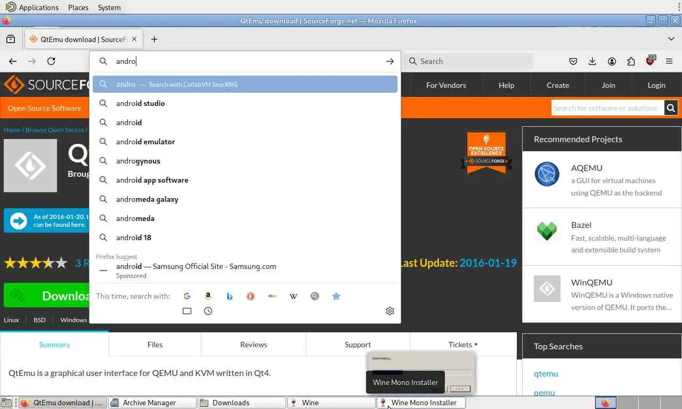Search bookmarks using the star icon

point(336,296)
